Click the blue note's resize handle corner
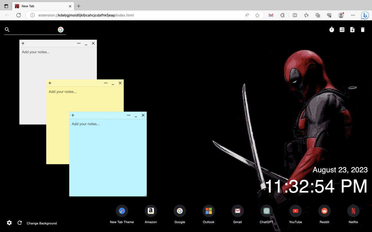Screen dimensions: 372x232 [145, 195]
